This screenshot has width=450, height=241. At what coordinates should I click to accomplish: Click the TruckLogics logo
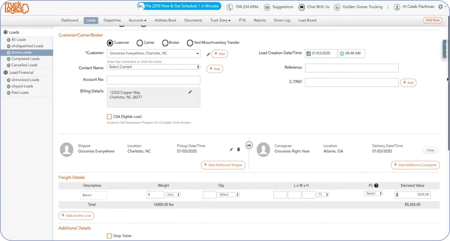[x=16, y=8]
